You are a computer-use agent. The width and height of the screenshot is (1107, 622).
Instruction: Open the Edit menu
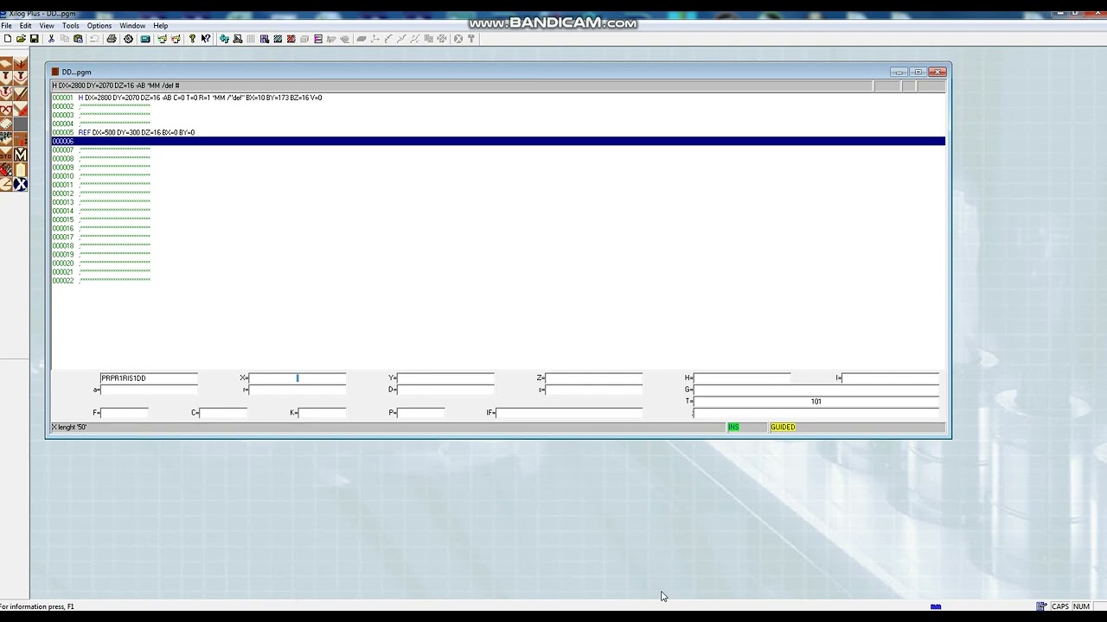26,26
